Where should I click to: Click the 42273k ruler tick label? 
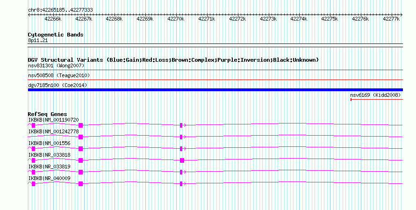point(268,19)
